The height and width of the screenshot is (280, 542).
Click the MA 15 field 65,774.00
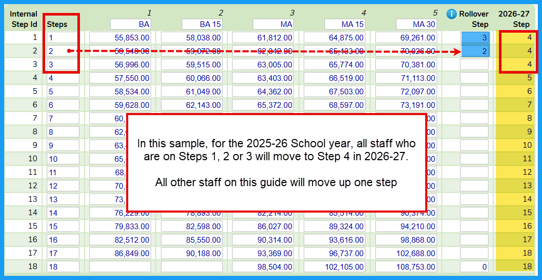(335, 64)
